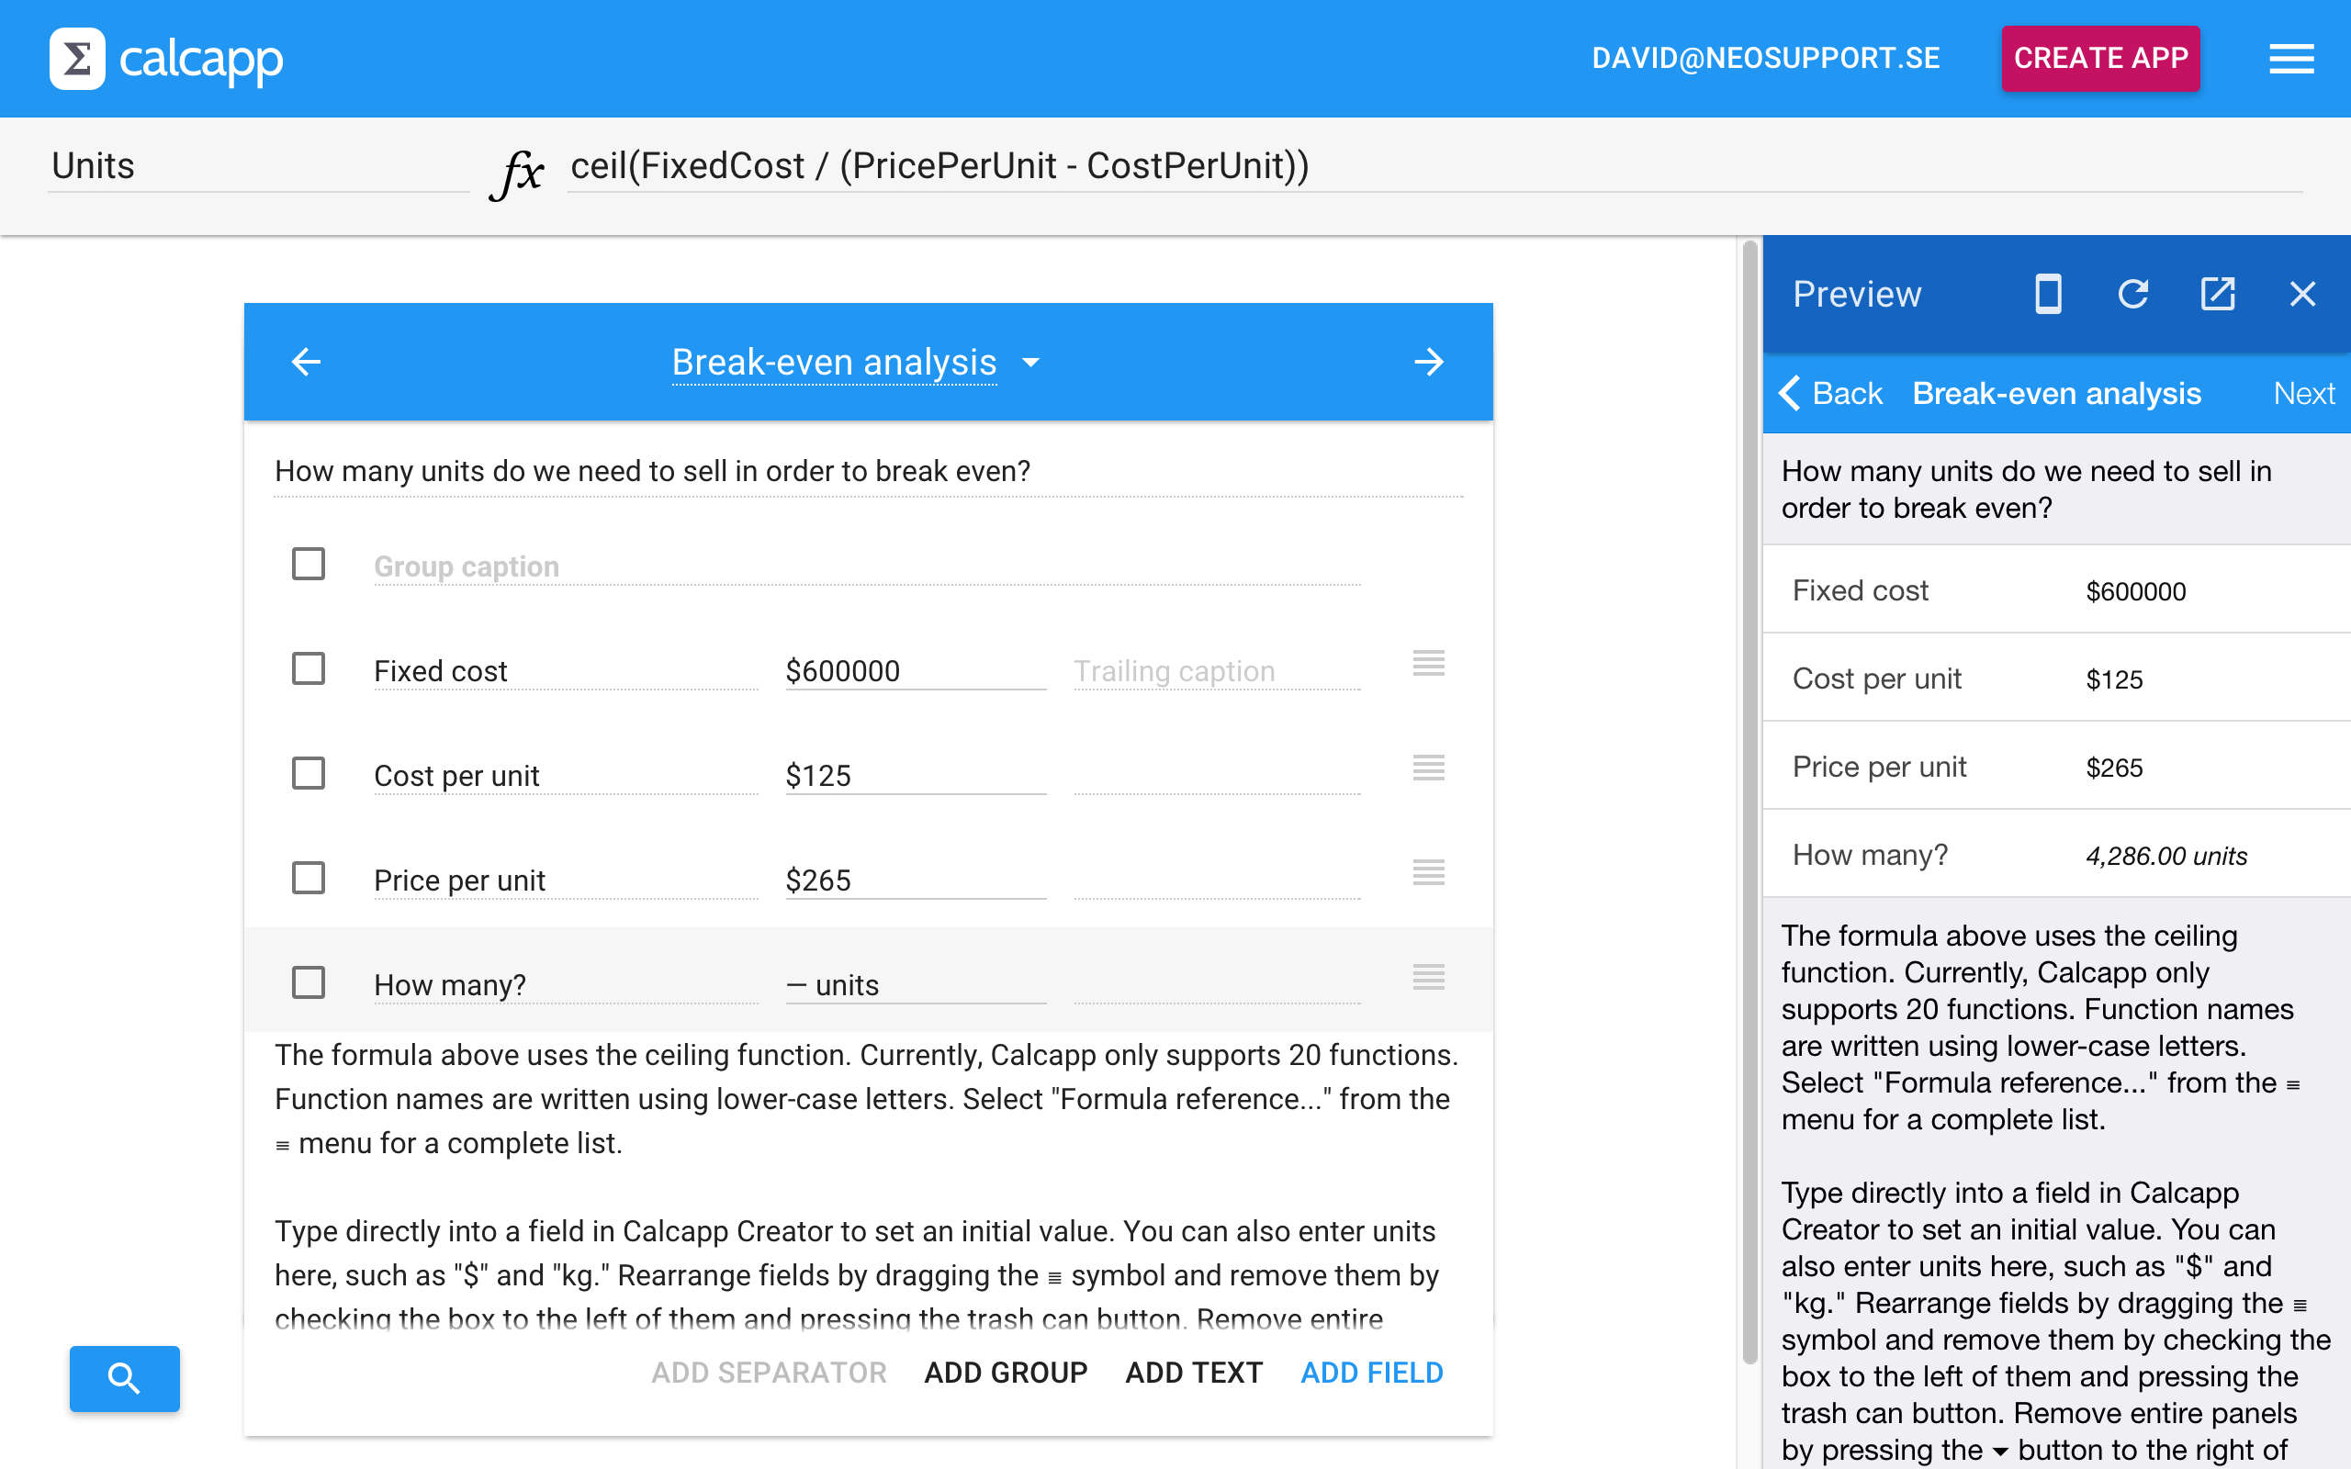Click the Group caption input

867,566
